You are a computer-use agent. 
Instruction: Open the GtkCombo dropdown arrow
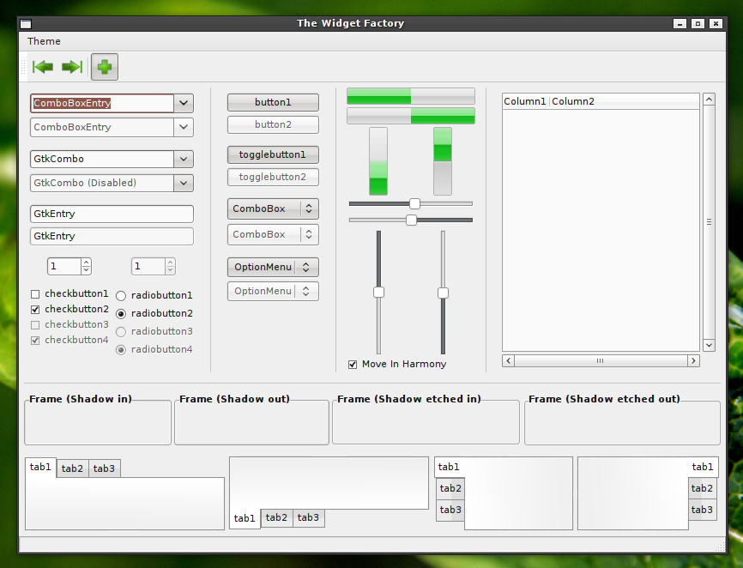(184, 160)
